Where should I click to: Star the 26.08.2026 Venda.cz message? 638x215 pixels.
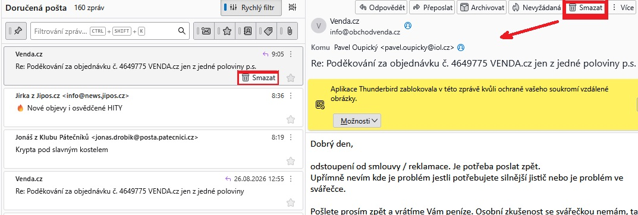(x=291, y=203)
